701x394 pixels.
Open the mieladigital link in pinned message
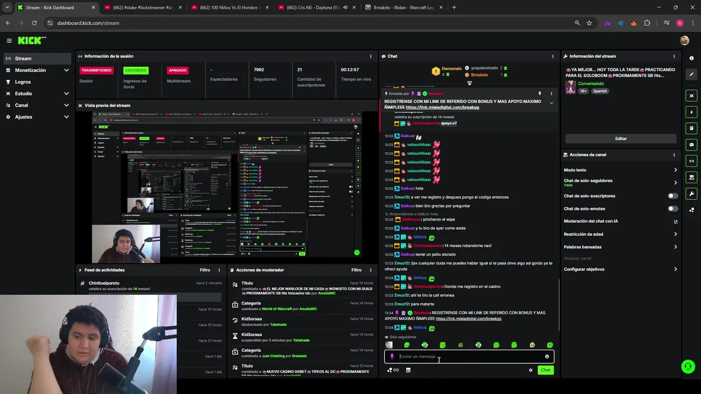pyautogui.click(x=442, y=107)
